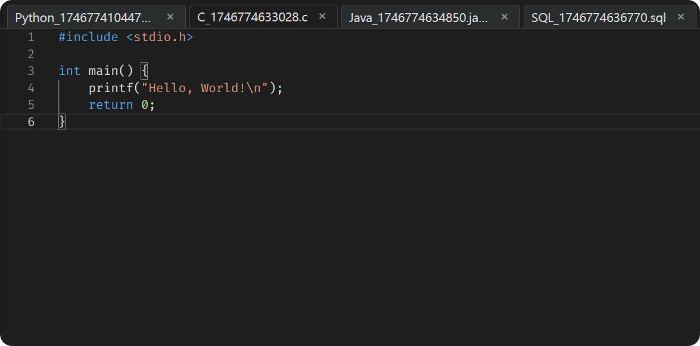
Task: Click the 0 return value
Action: [145, 105]
